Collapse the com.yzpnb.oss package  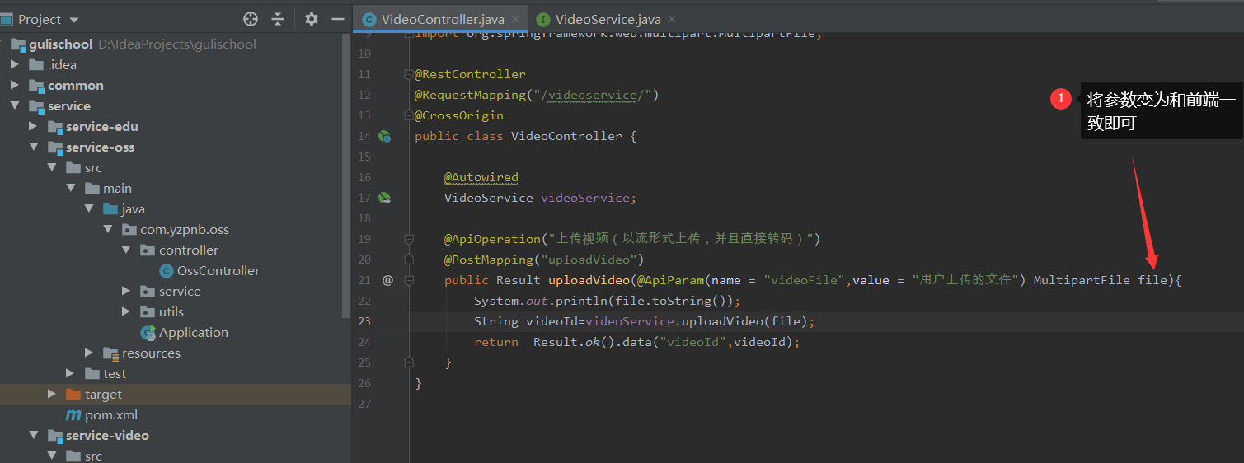(108, 229)
